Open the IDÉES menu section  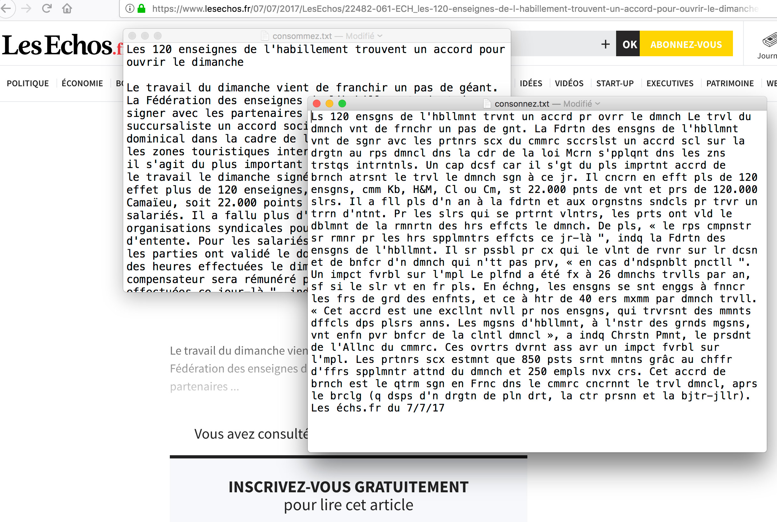531,83
